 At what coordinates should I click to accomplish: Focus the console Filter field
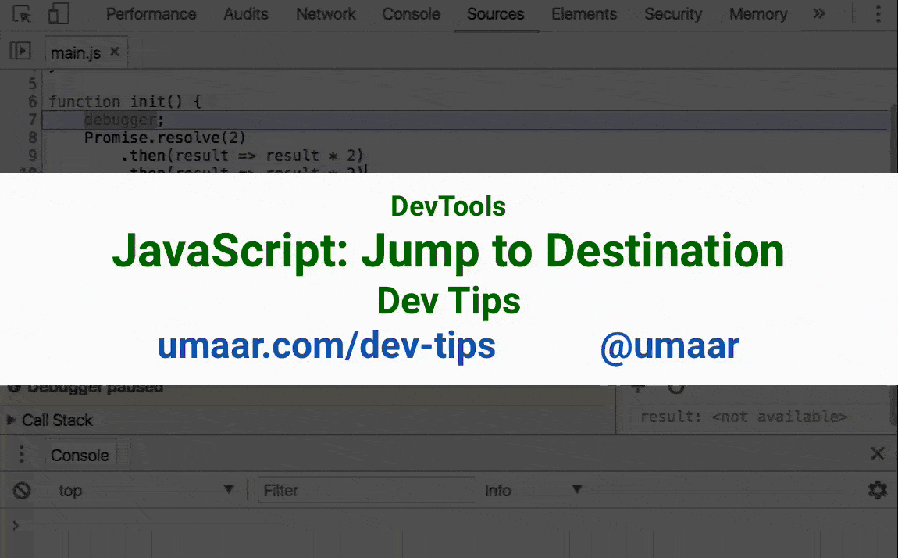coord(366,490)
